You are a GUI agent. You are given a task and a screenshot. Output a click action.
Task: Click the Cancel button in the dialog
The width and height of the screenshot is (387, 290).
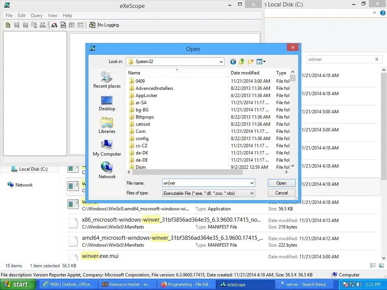[281, 193]
